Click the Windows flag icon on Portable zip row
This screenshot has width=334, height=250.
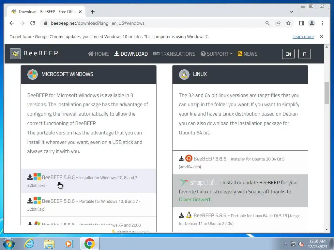point(37,201)
